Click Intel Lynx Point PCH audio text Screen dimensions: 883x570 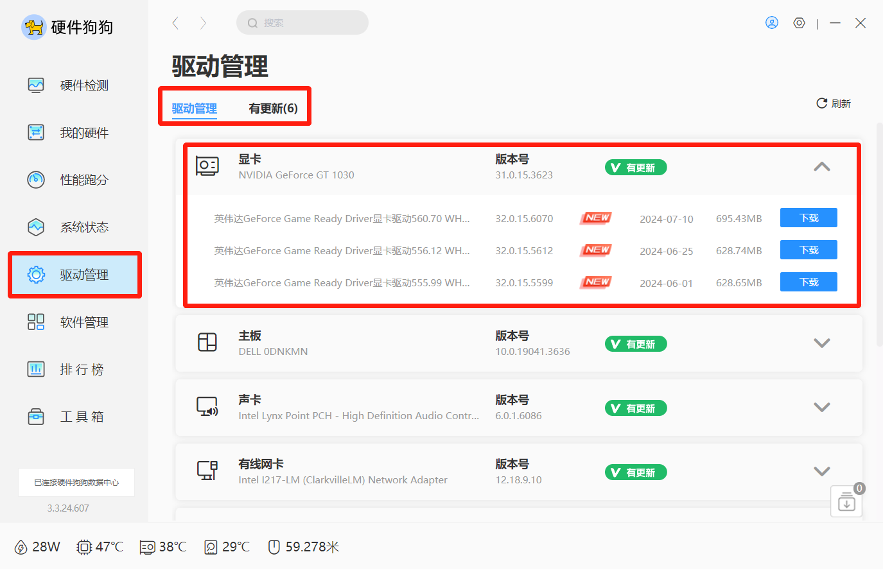point(358,416)
